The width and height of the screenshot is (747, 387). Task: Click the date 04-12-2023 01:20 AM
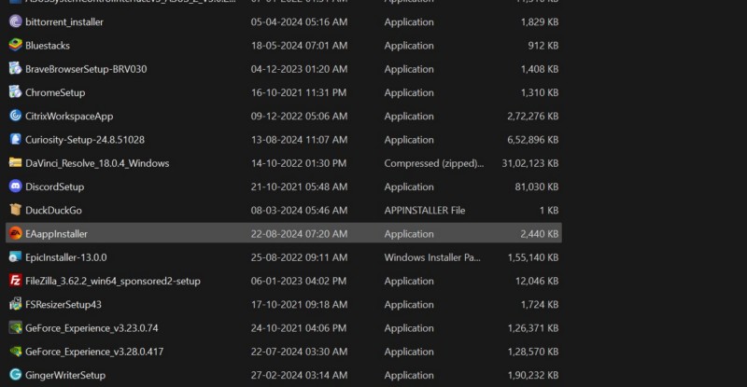click(x=299, y=69)
